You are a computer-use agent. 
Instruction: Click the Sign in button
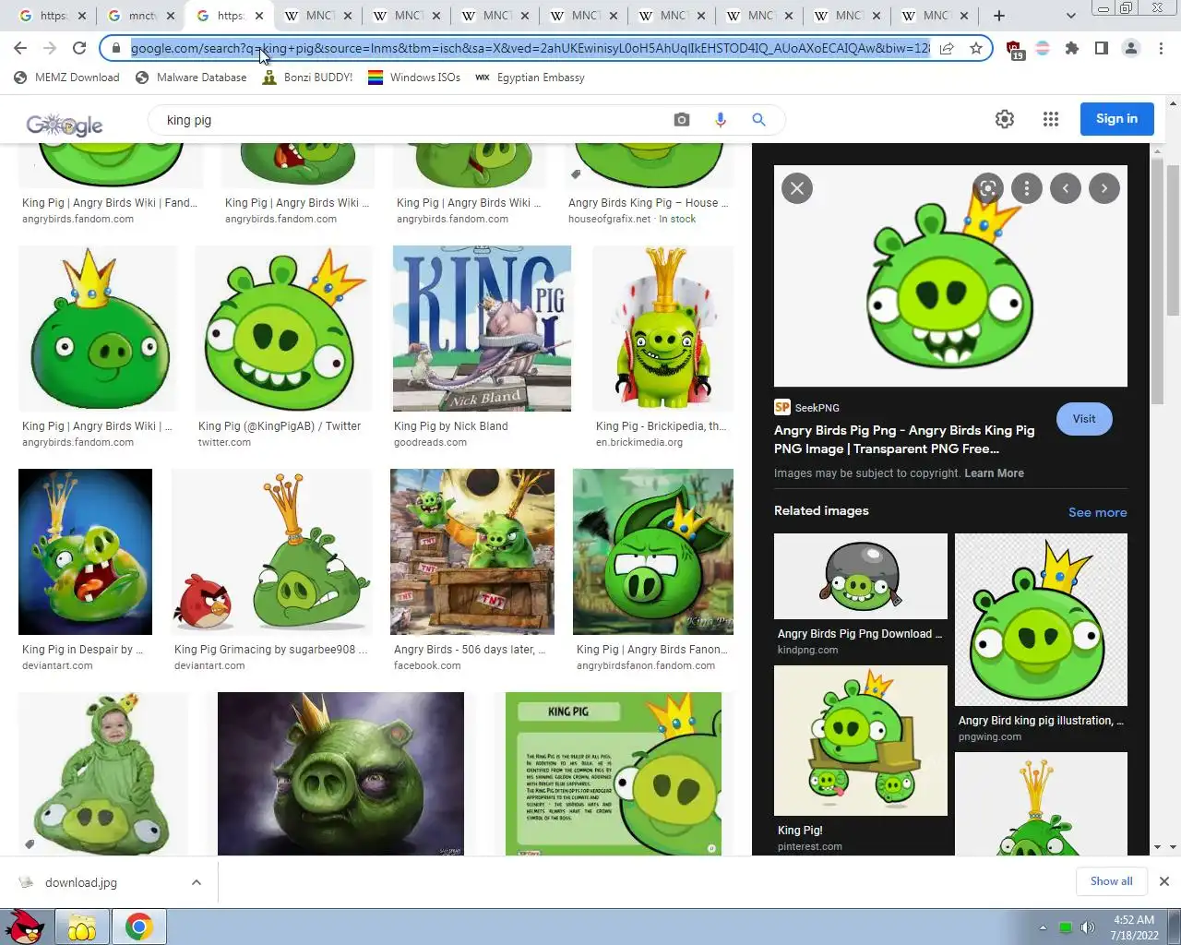click(x=1116, y=118)
